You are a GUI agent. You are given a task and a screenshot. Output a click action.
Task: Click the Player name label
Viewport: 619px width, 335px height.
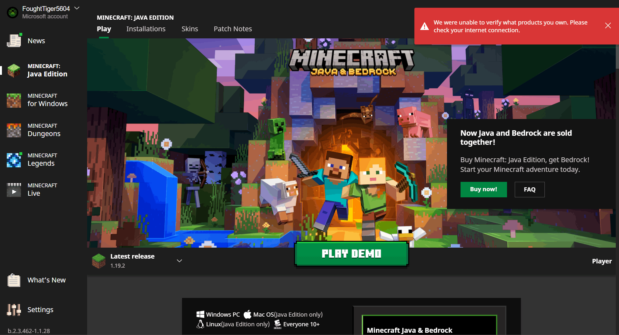(602, 261)
